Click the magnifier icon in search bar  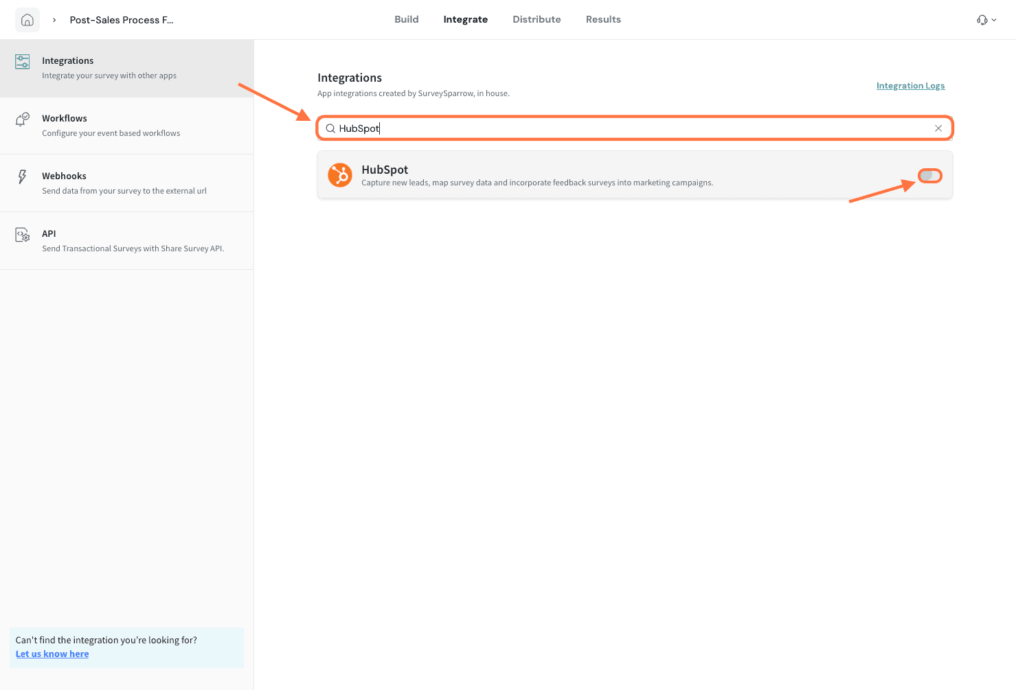point(330,128)
